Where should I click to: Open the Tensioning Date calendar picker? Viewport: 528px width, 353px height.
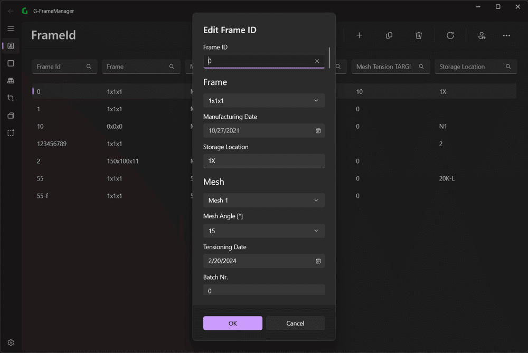coord(318,261)
